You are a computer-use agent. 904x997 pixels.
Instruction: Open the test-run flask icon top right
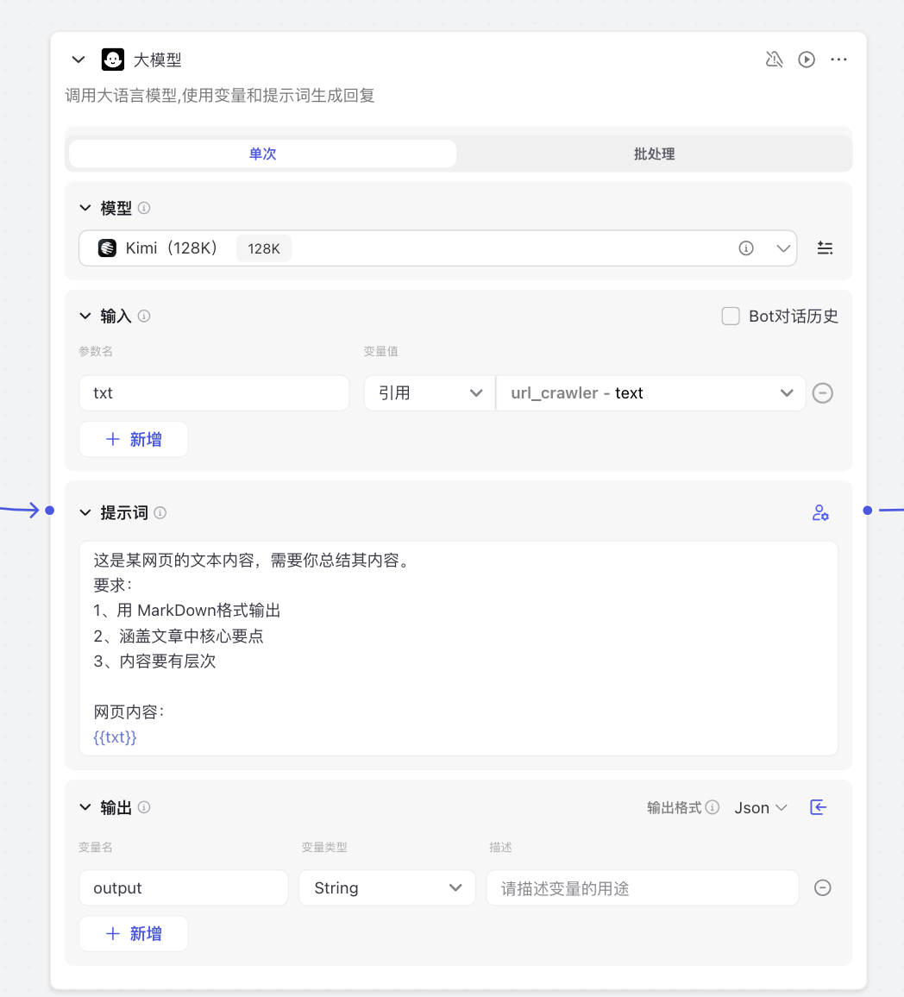tap(774, 60)
